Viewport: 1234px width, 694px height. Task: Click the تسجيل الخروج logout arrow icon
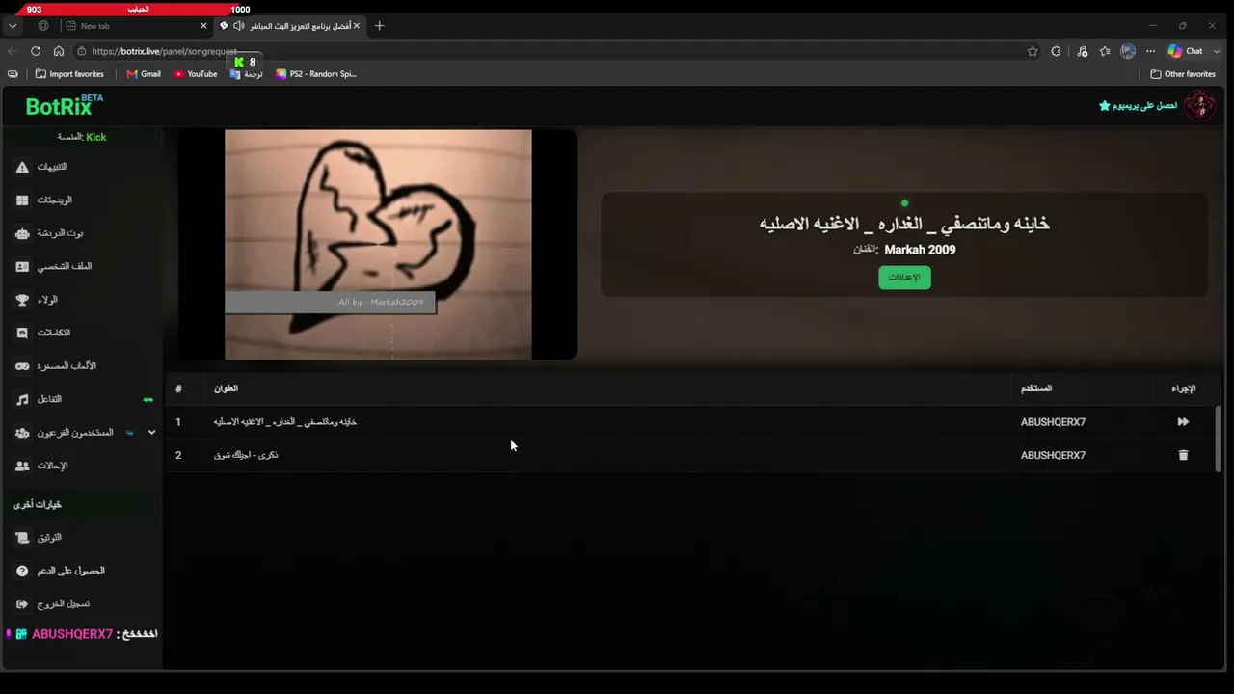tap(22, 603)
